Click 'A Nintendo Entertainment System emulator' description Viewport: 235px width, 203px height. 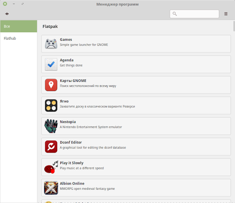91,127
